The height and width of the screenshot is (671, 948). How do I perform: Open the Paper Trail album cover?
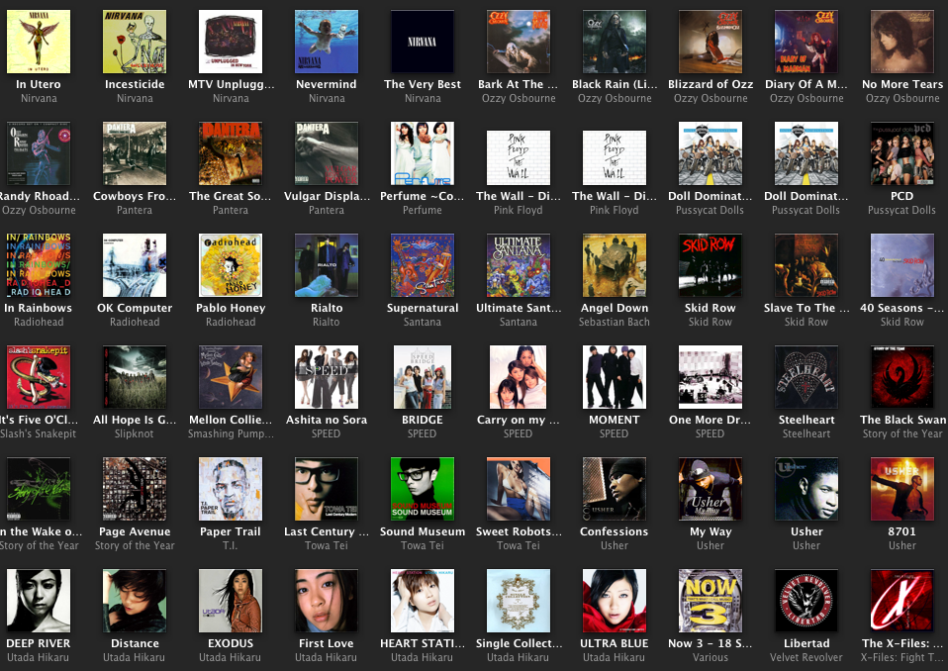pos(231,489)
